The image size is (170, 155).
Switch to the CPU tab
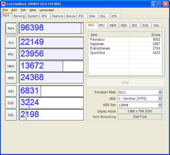tap(45, 16)
